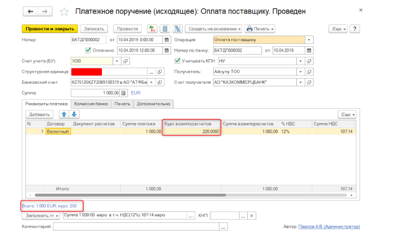Open related documents structure icon

pyautogui.click(x=177, y=29)
